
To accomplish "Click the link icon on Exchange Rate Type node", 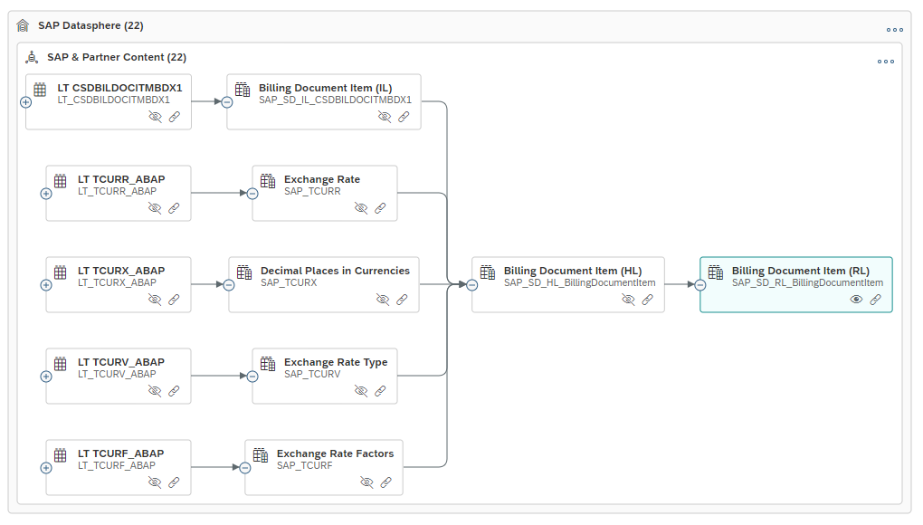I will [380, 390].
